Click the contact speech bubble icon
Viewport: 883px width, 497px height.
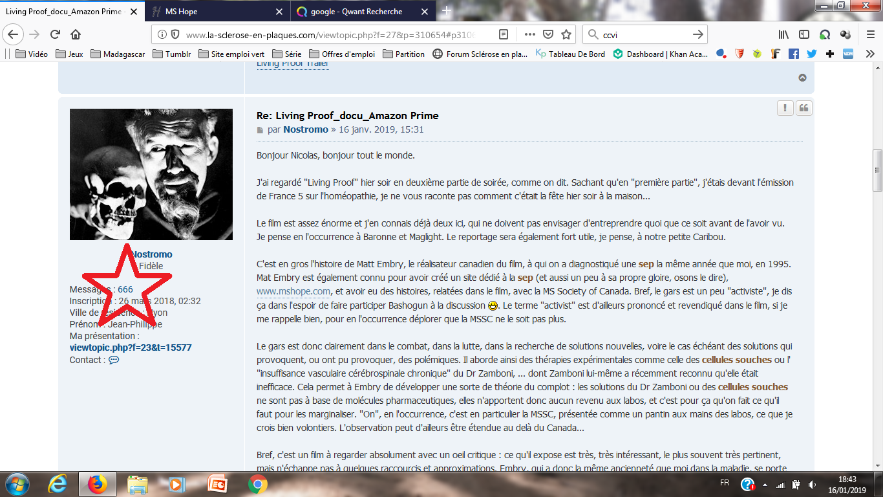pos(114,360)
